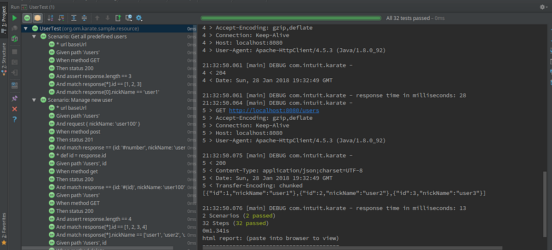Viewport: 552px width, 250px height.
Task: Collapse 'Scenario: Get all predefined users' node
Action: tap(34, 36)
